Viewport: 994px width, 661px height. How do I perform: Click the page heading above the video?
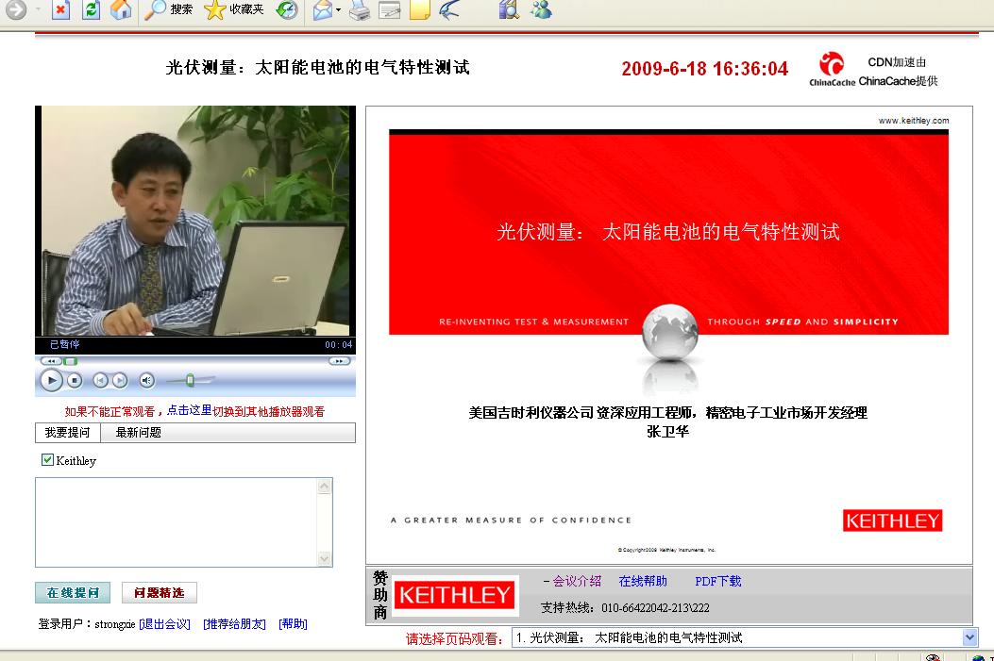317,67
